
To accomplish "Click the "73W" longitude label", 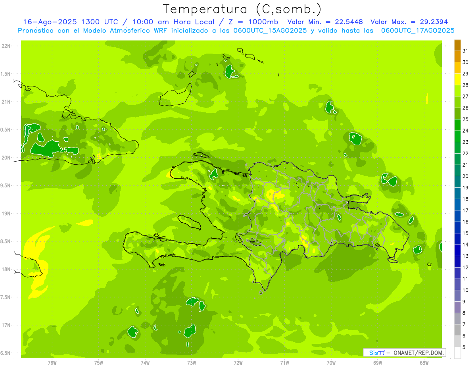I will [x=192, y=362].
